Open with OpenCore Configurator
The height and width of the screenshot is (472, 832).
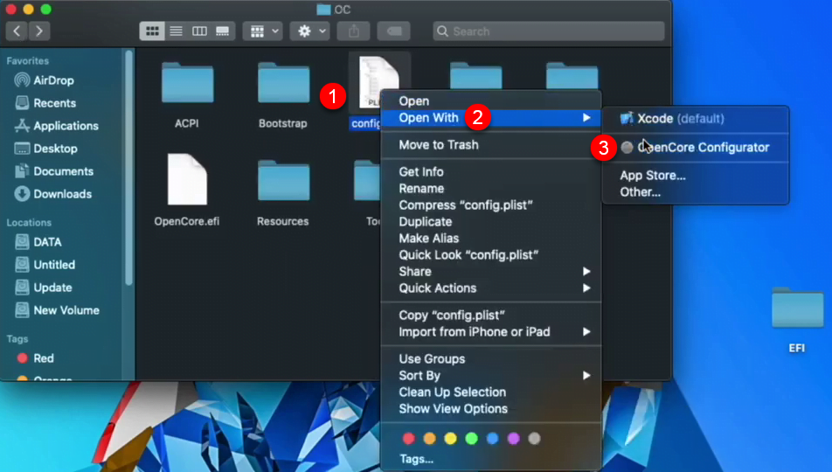click(696, 148)
